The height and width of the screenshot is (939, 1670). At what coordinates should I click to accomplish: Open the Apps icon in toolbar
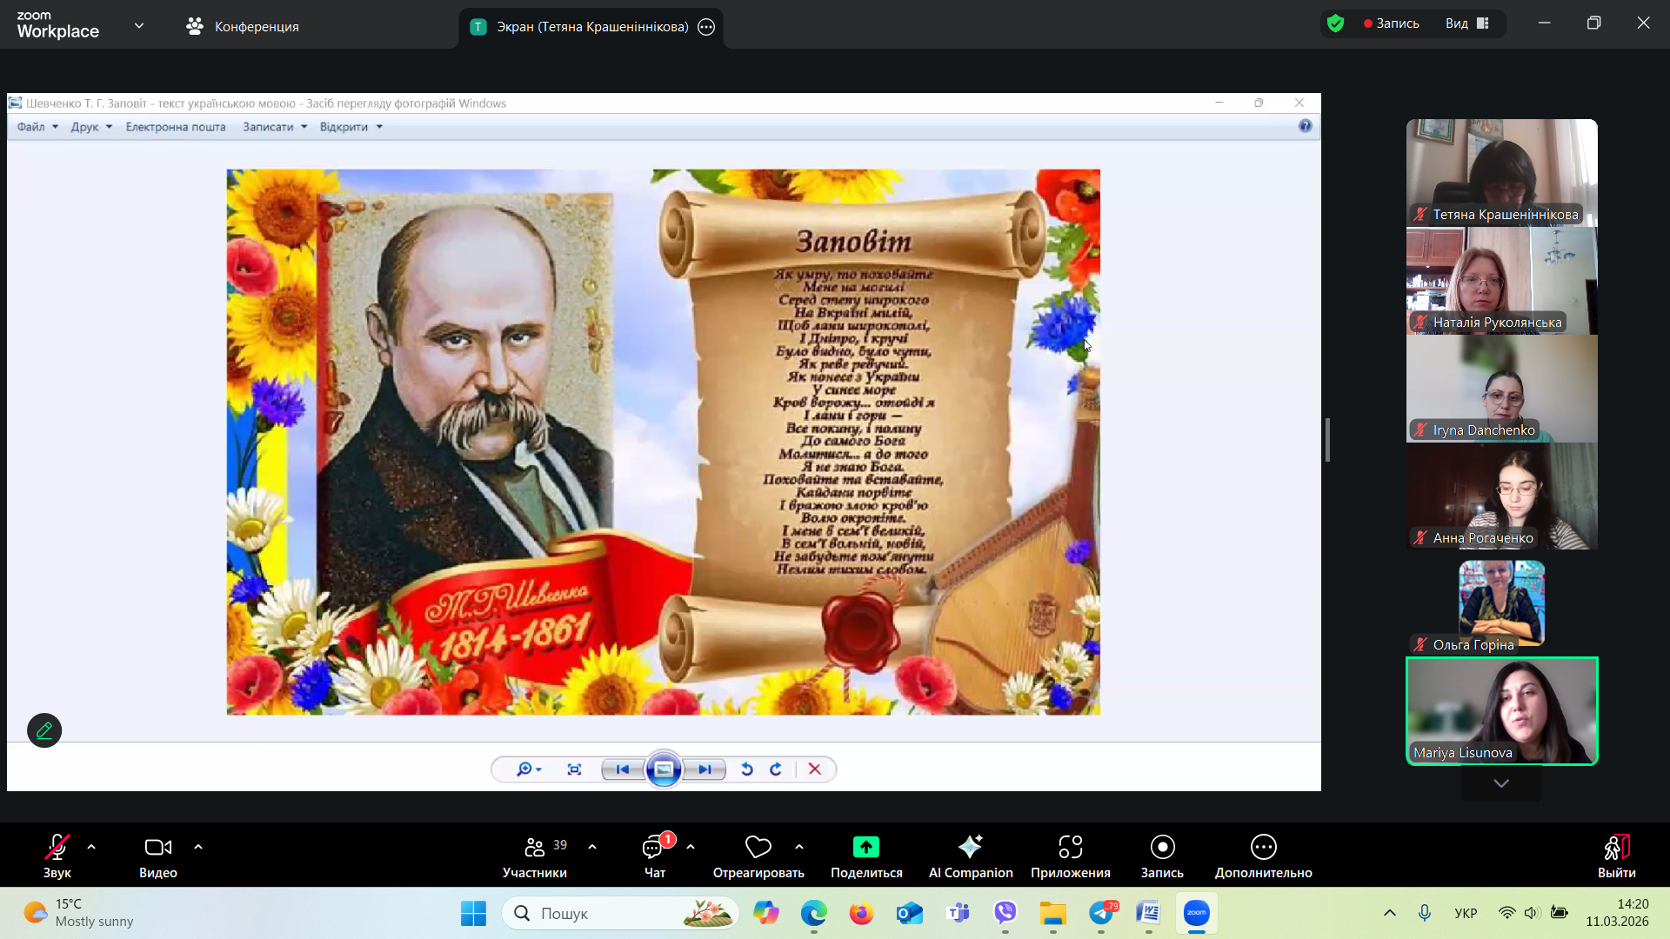1070,847
